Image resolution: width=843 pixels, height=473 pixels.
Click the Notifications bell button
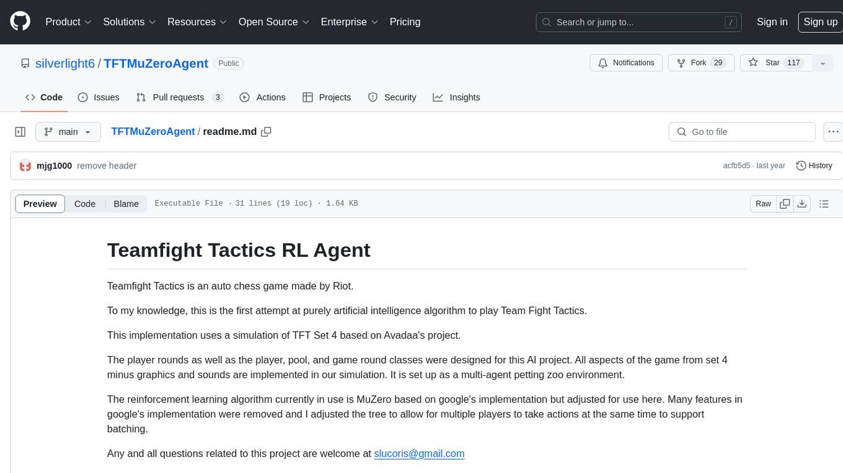(x=626, y=63)
